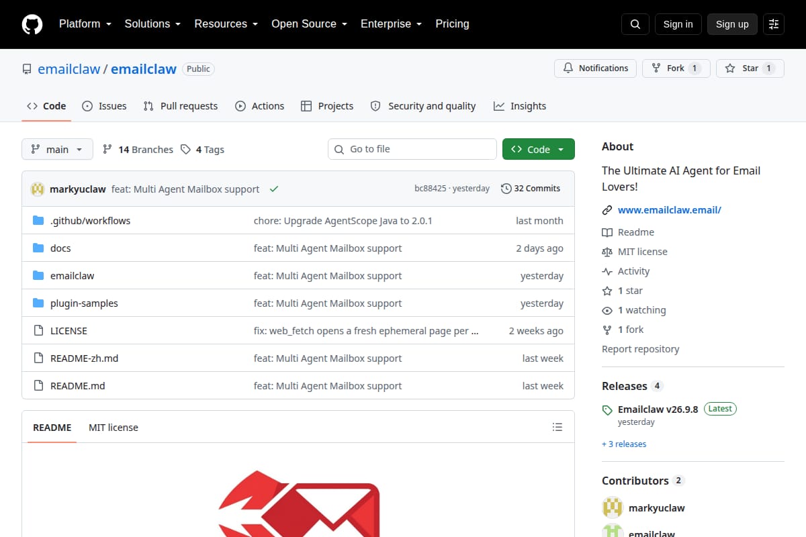Click the fork icon beside 1 fork
Screen dimensions: 806x537
click(x=607, y=330)
